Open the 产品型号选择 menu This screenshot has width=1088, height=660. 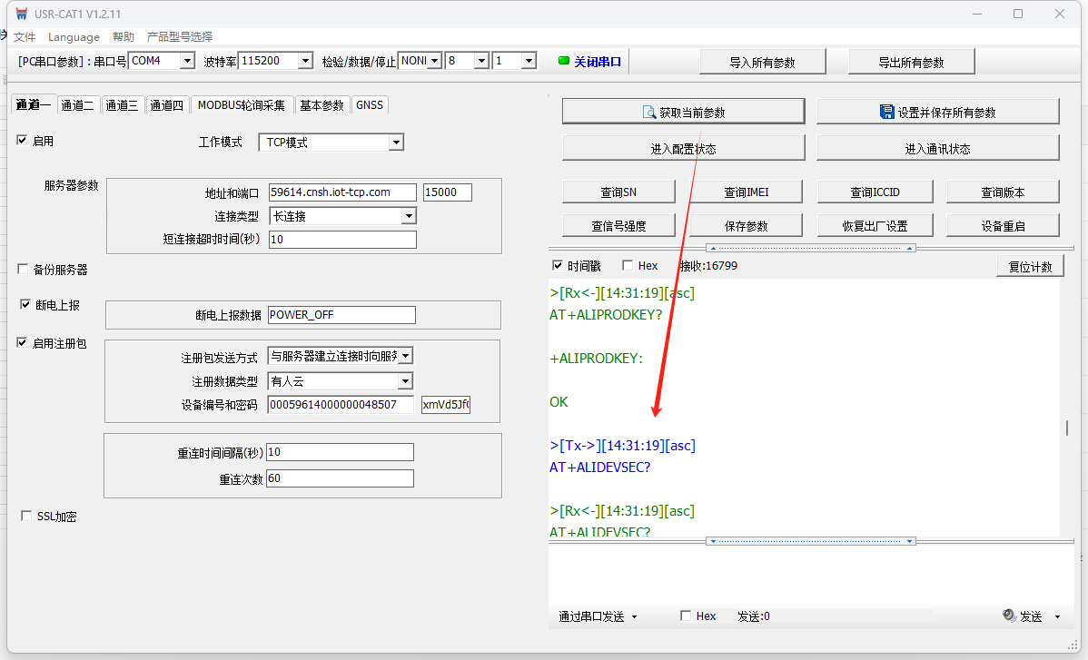point(180,36)
